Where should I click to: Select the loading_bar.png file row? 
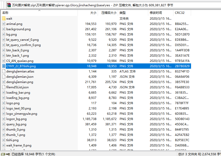pyautogui.click(x=20, y=92)
